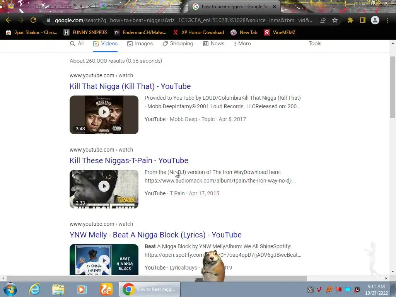396x297 pixels.
Task: Mute audio icon on the first tab
Action: (81, 7)
